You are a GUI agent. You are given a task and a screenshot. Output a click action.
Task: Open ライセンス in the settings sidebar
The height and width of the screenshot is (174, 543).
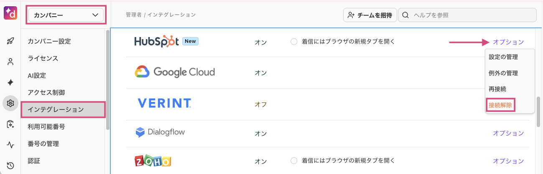pyautogui.click(x=43, y=58)
